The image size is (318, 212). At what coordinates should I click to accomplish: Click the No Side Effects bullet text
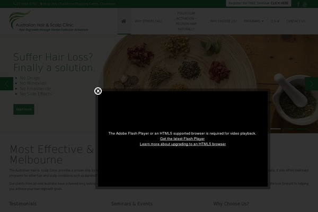pos(36,94)
